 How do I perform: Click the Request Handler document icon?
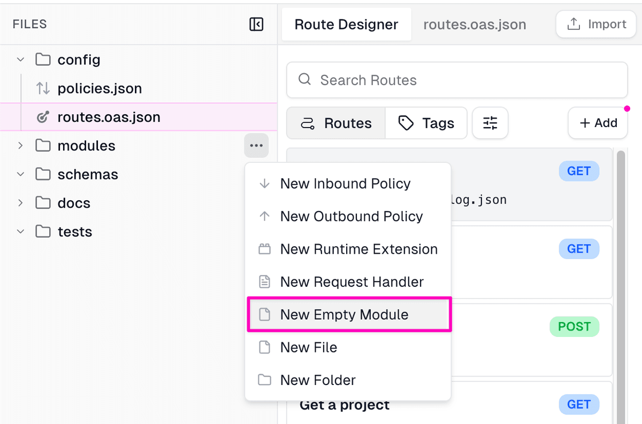tap(264, 282)
